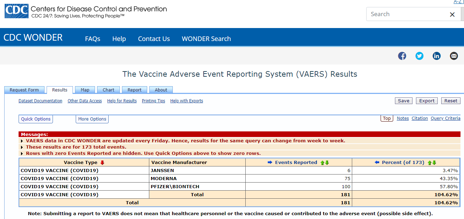The image size is (464, 219).
Task: Open the Other Data Access link
Action: pyautogui.click(x=85, y=101)
